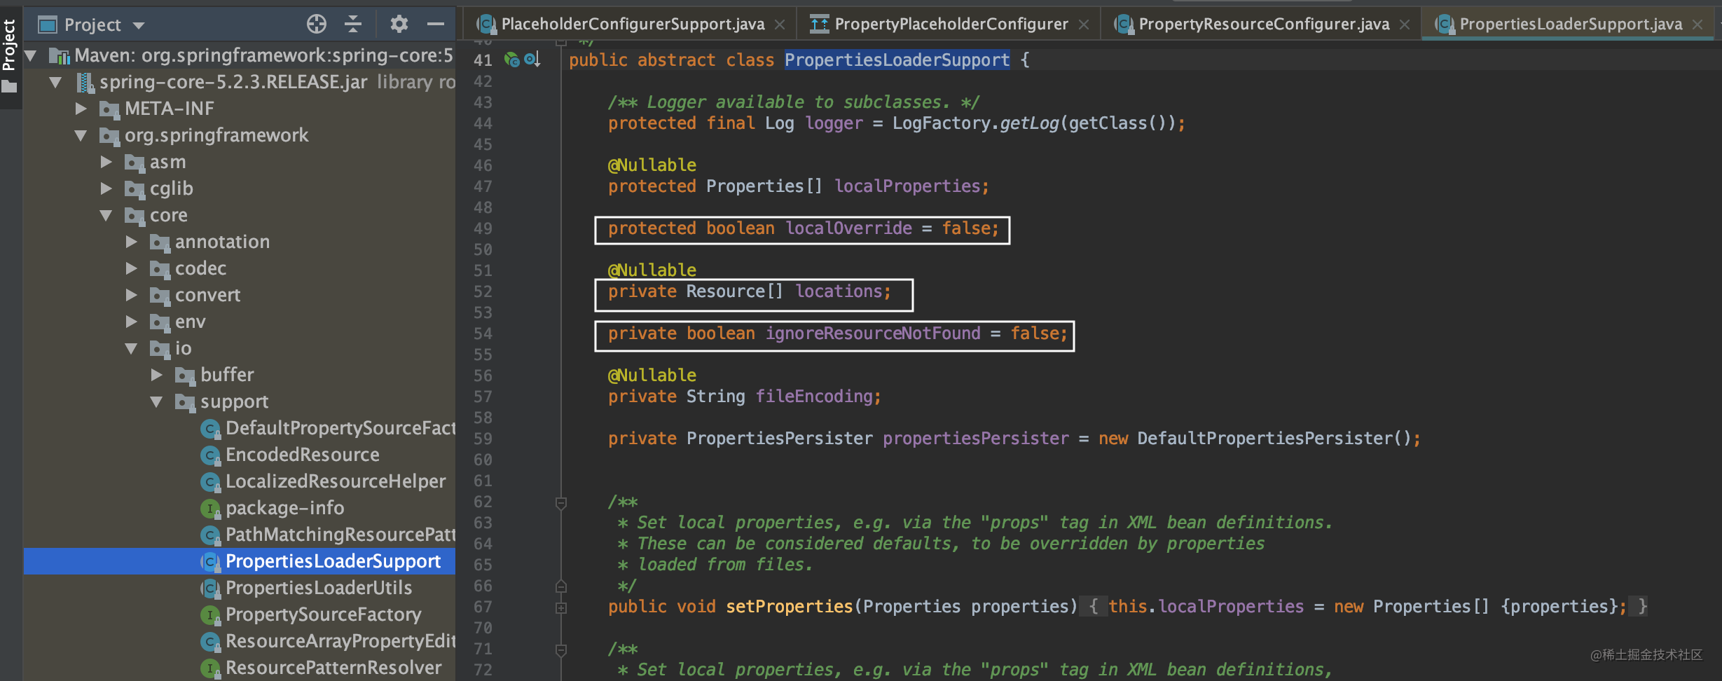Expand the annotation package

tap(131, 242)
